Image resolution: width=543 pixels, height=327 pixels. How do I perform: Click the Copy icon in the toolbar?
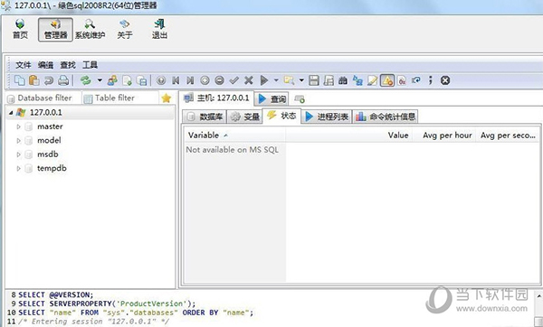19,80
